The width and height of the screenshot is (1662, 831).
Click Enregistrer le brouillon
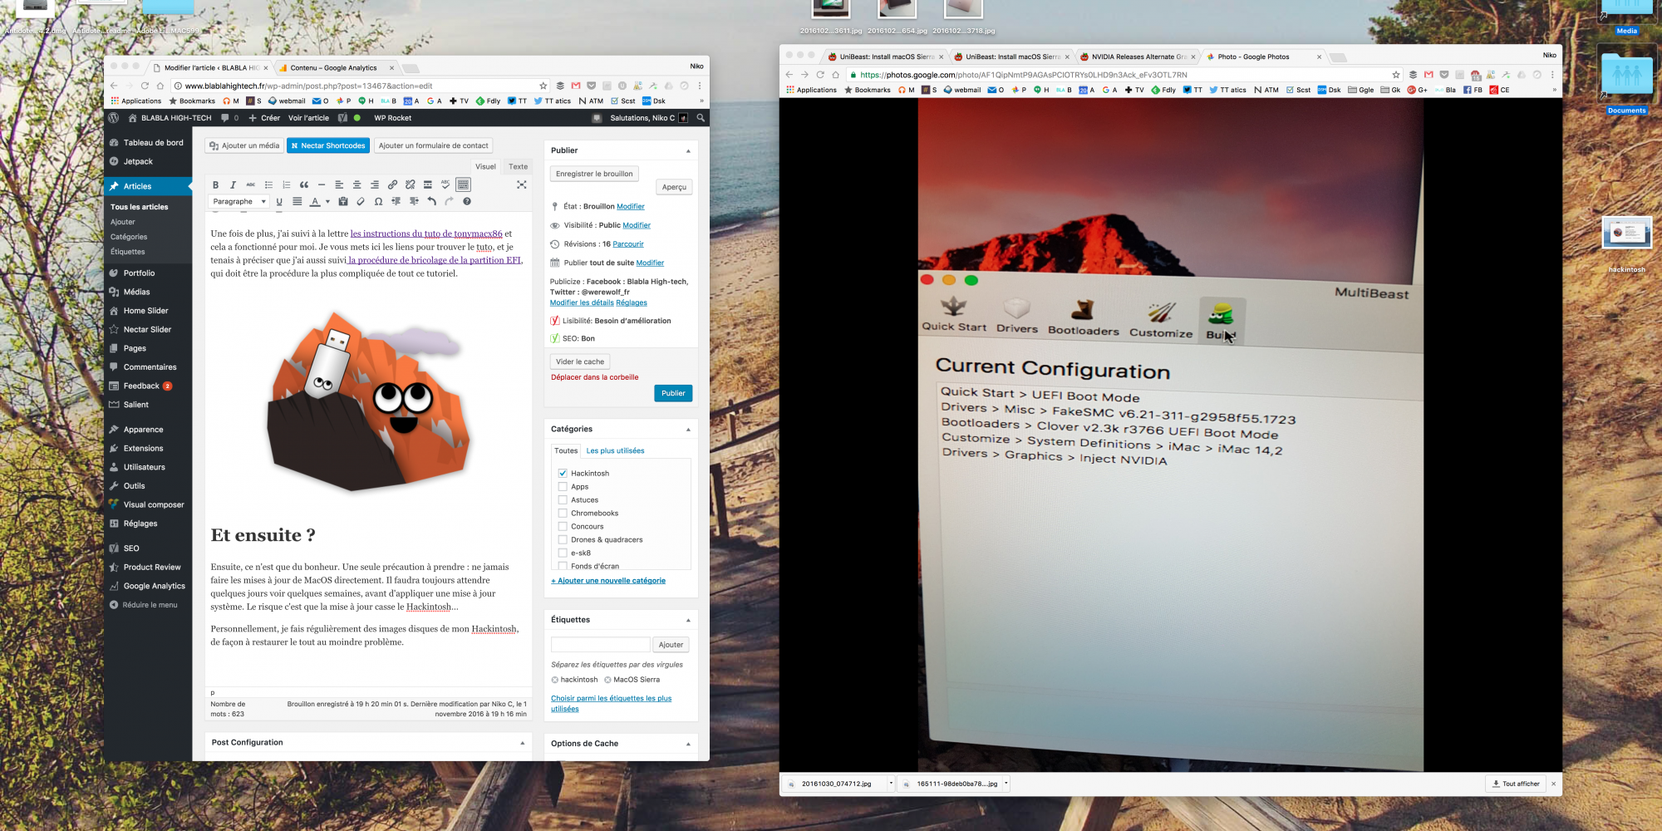coord(594,174)
